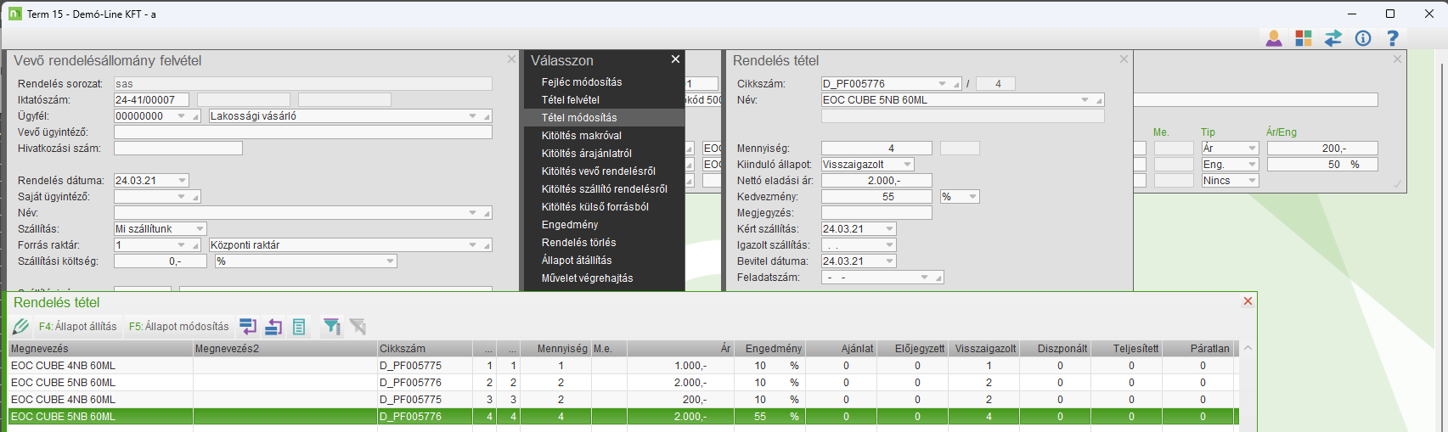
Task: Open the question mark help icon
Action: pyautogui.click(x=1393, y=38)
